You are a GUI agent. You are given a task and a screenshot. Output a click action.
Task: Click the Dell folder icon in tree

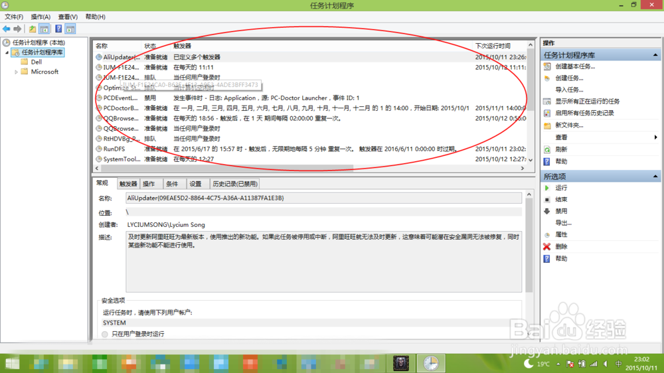click(25, 62)
